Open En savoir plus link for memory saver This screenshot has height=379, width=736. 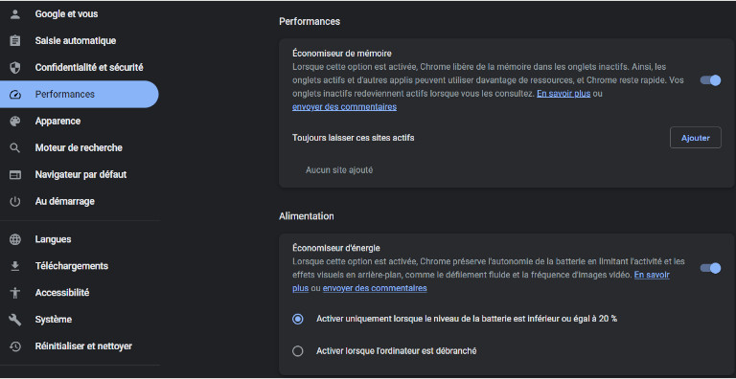click(563, 94)
